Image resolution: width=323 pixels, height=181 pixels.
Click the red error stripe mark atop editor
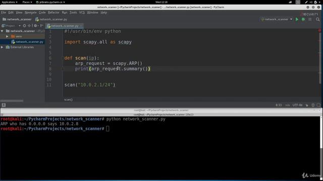319,30
